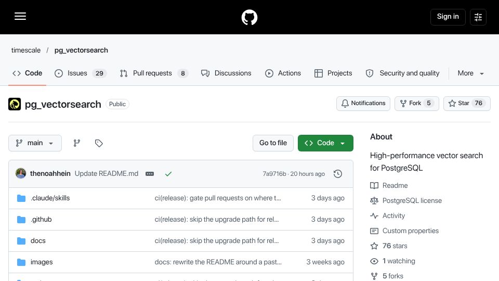This screenshot has width=499, height=281.
Task: View tags via the tag icon
Action: 99,143
